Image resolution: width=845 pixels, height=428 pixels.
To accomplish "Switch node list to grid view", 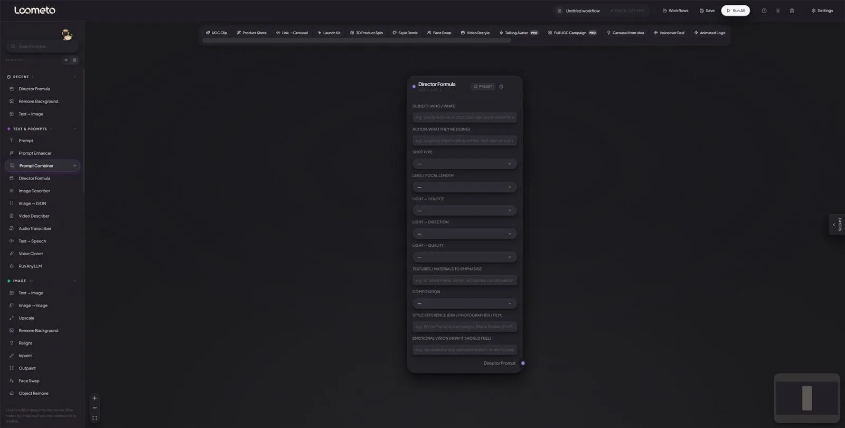I will pyautogui.click(x=74, y=60).
